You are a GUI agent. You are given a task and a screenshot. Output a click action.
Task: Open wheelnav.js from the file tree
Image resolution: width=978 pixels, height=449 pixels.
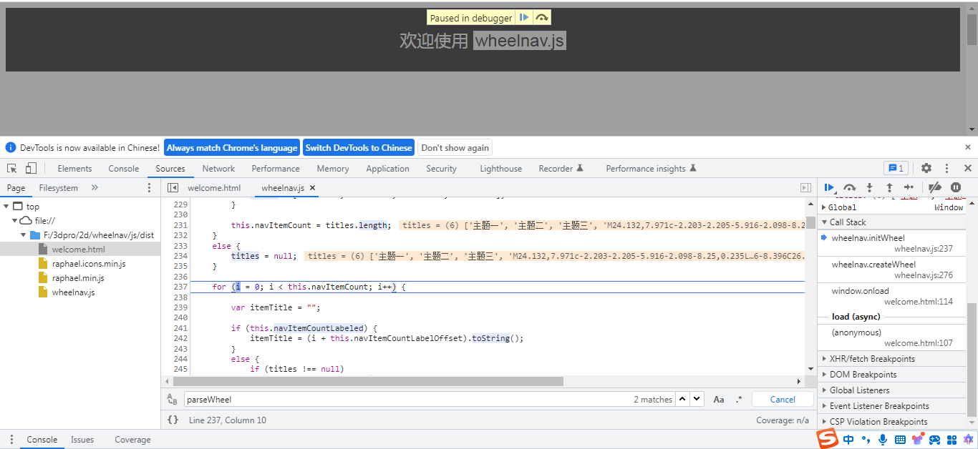pyautogui.click(x=73, y=292)
